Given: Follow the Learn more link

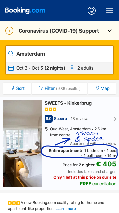Looking at the screenshot, I should pos(65,209).
